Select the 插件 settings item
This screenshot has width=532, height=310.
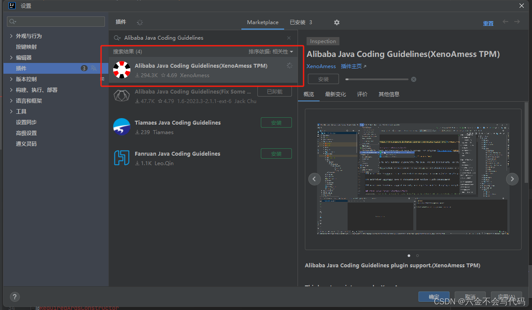tap(56, 68)
